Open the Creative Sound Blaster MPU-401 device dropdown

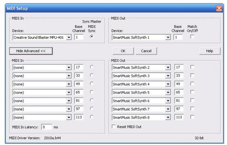[42, 37]
